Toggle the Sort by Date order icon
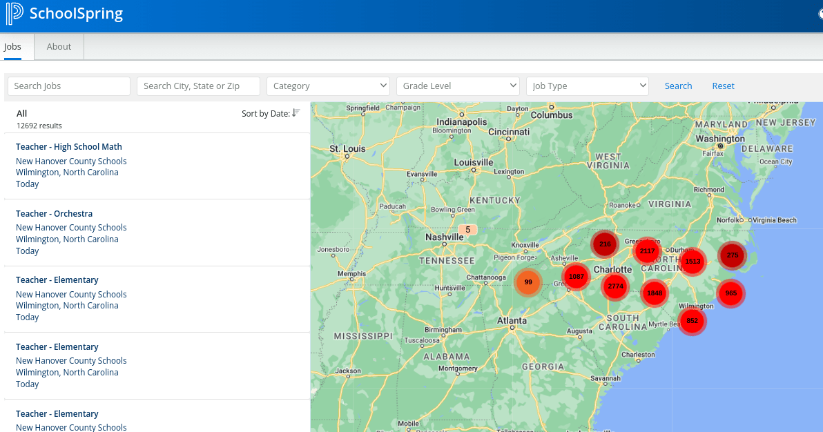 [x=296, y=113]
